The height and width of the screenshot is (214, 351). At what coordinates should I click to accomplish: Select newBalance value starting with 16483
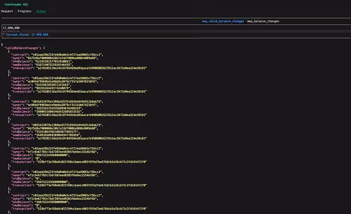(x=57, y=135)
